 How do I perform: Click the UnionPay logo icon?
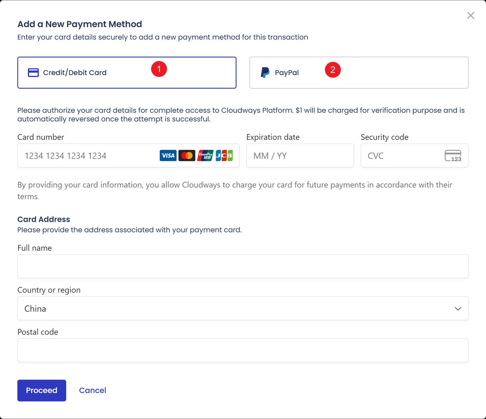pyautogui.click(x=205, y=156)
